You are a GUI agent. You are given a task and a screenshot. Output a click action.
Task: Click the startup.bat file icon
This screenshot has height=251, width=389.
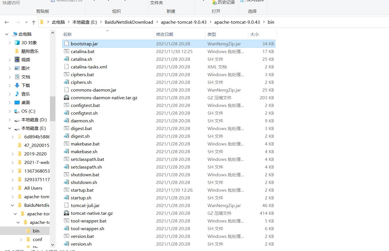[66, 190]
